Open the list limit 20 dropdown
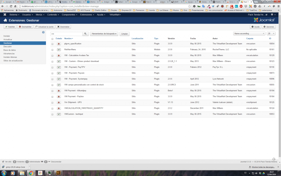This screenshot has width=281, height=176. coord(271,34)
